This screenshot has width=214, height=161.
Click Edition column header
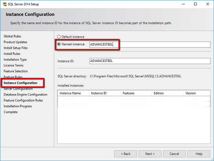tap(168, 93)
